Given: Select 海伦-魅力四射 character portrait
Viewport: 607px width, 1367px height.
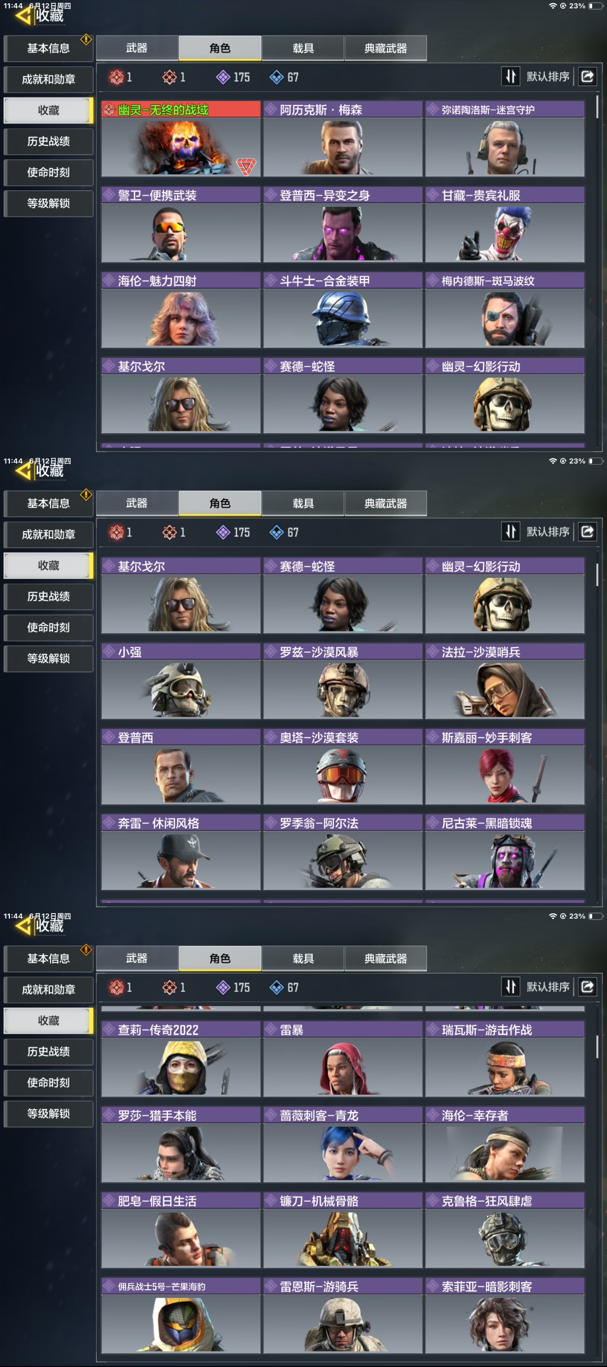Looking at the screenshot, I should point(181,310).
